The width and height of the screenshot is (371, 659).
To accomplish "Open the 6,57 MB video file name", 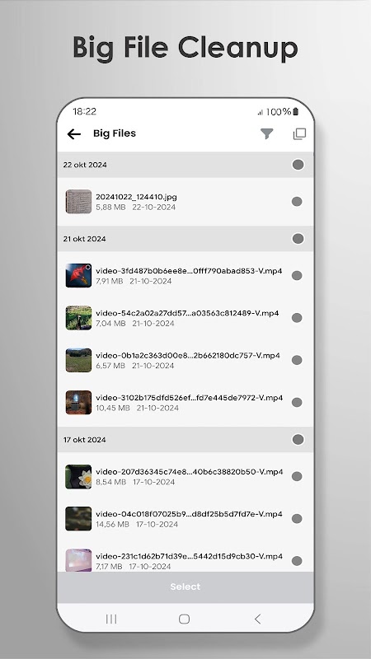I will (x=188, y=356).
